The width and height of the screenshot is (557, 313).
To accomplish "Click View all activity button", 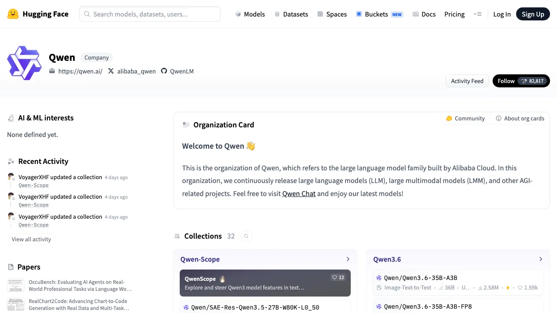I will 31,239.
